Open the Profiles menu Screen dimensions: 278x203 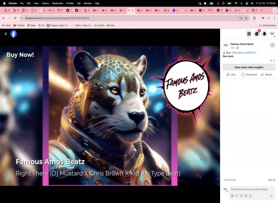click(70, 3)
